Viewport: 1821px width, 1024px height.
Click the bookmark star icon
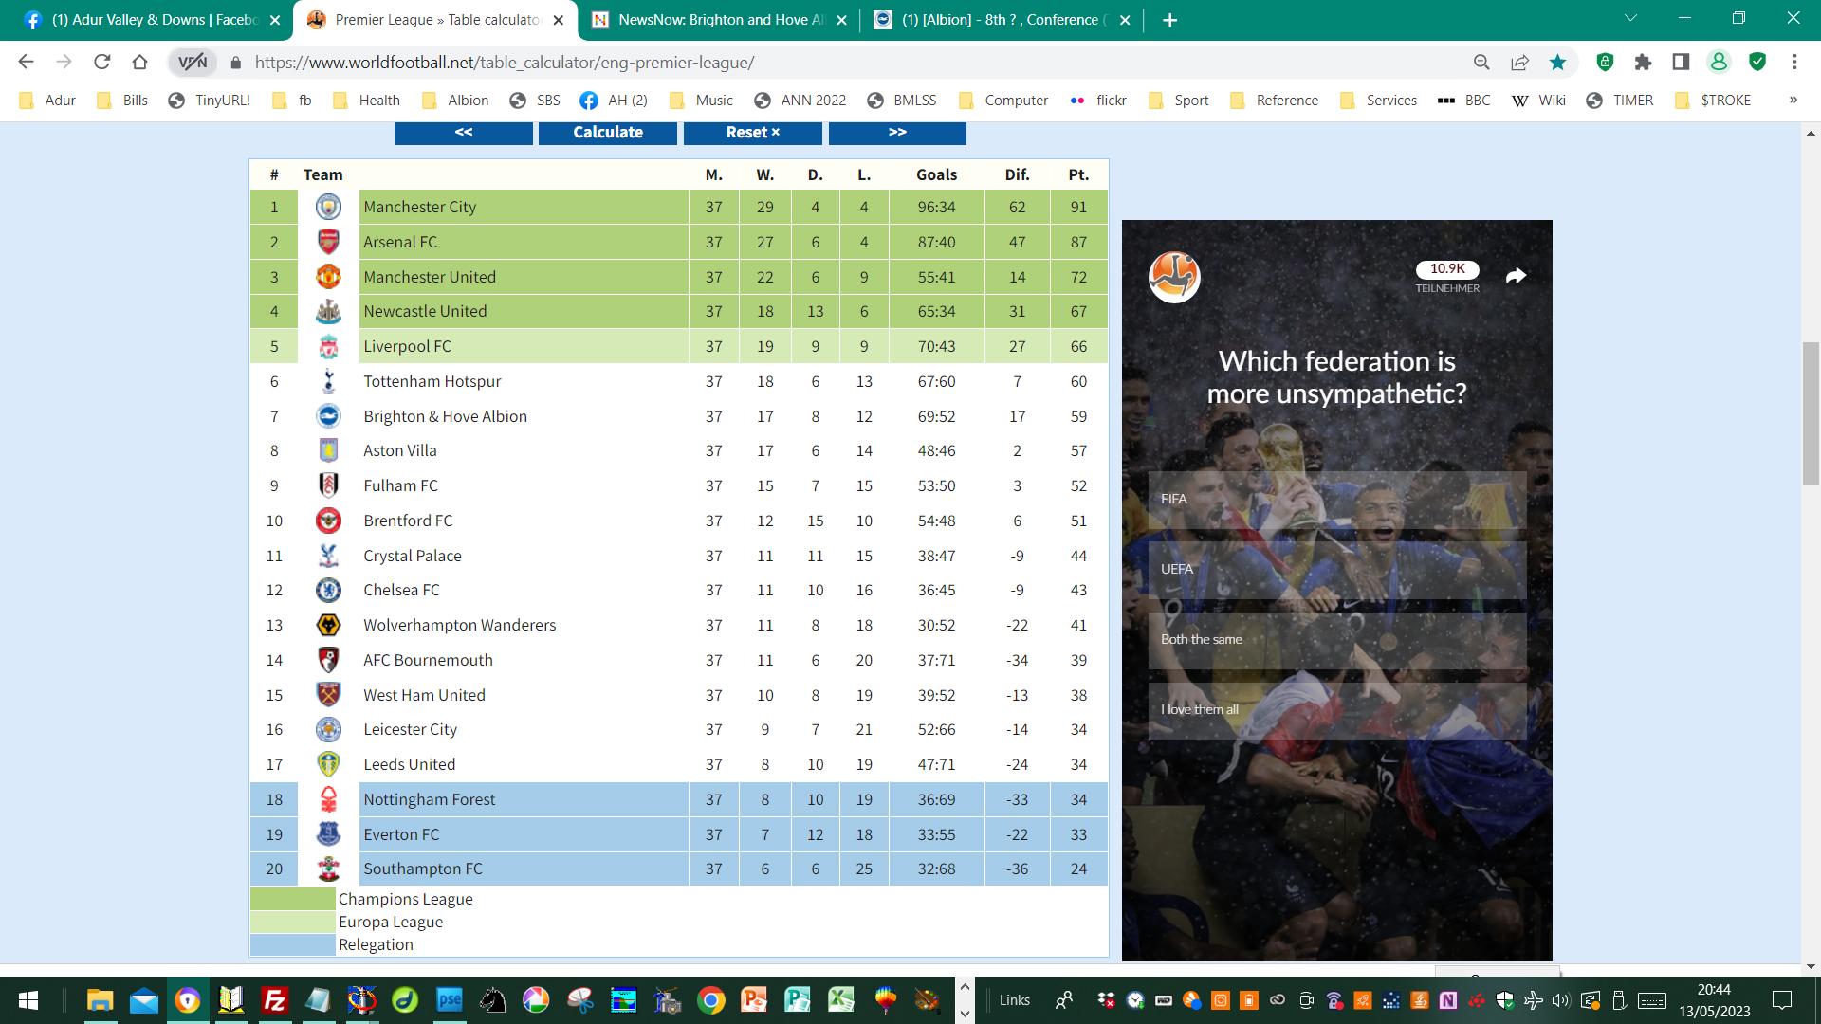(x=1557, y=63)
